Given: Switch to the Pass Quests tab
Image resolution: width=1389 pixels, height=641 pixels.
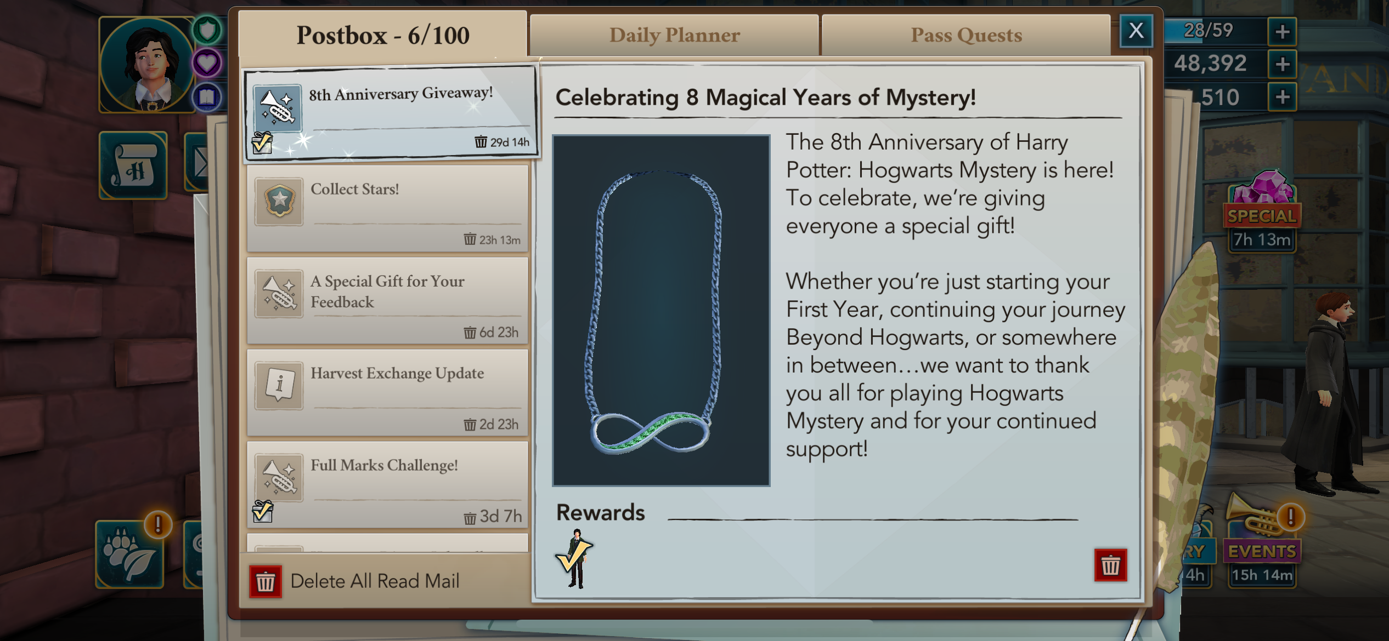Looking at the screenshot, I should pos(966,36).
